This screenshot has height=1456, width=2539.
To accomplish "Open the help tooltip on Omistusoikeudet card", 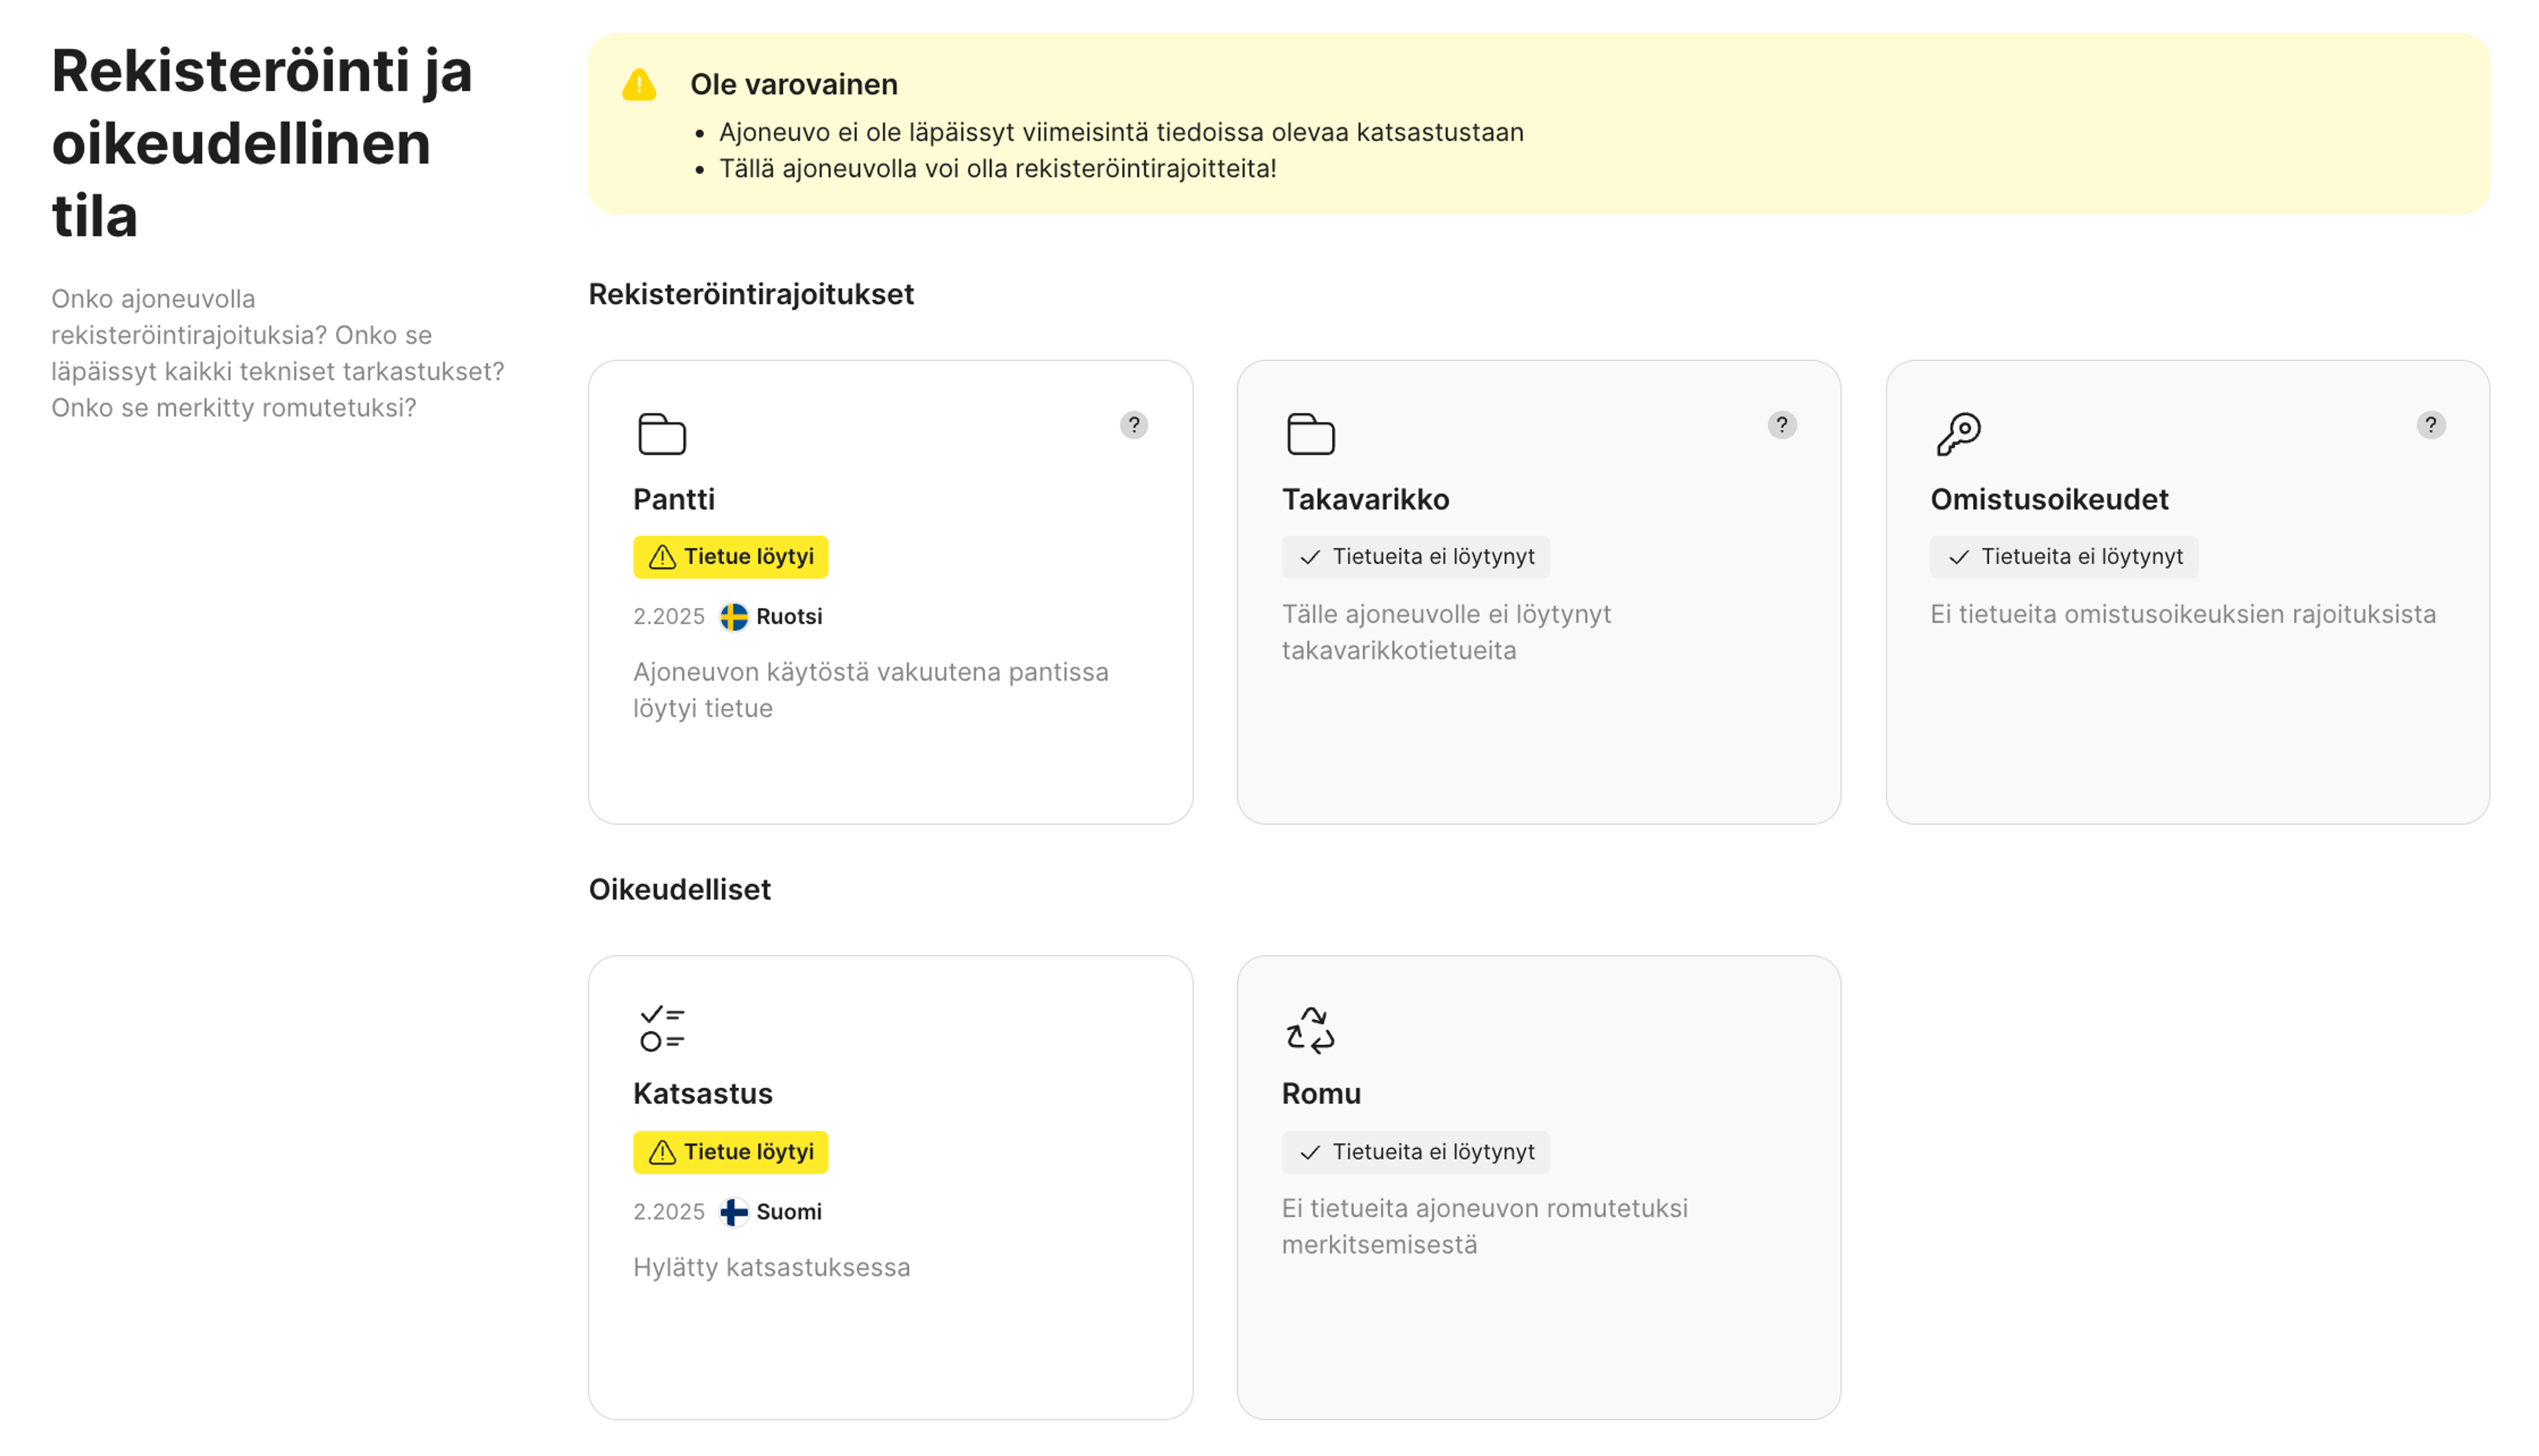I will (2431, 425).
